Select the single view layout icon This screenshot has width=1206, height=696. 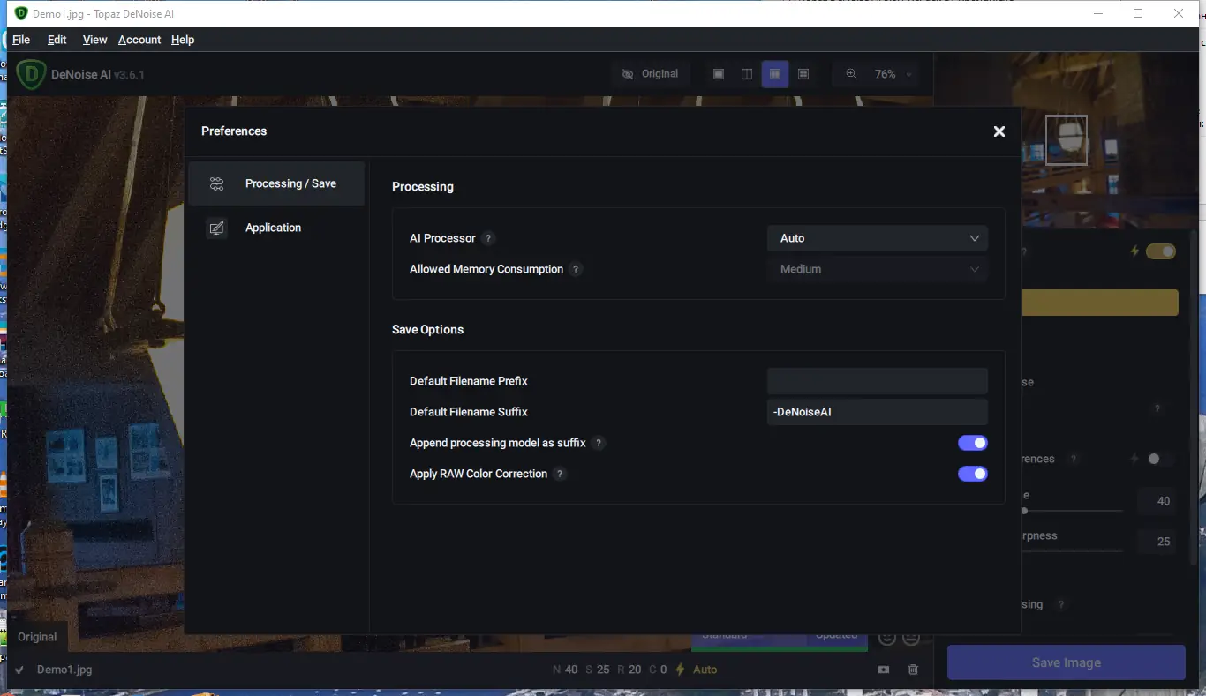[719, 74]
